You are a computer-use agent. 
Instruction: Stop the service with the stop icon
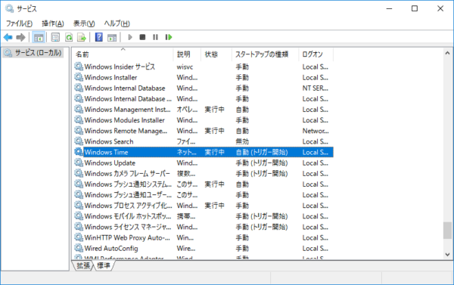(x=142, y=37)
